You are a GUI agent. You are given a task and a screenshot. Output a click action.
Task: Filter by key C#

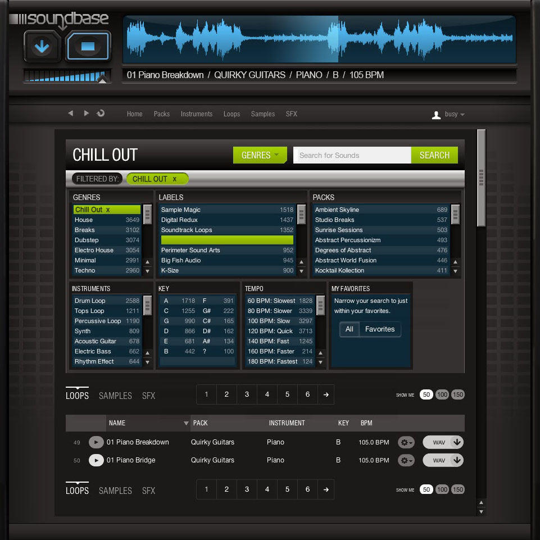click(217, 321)
